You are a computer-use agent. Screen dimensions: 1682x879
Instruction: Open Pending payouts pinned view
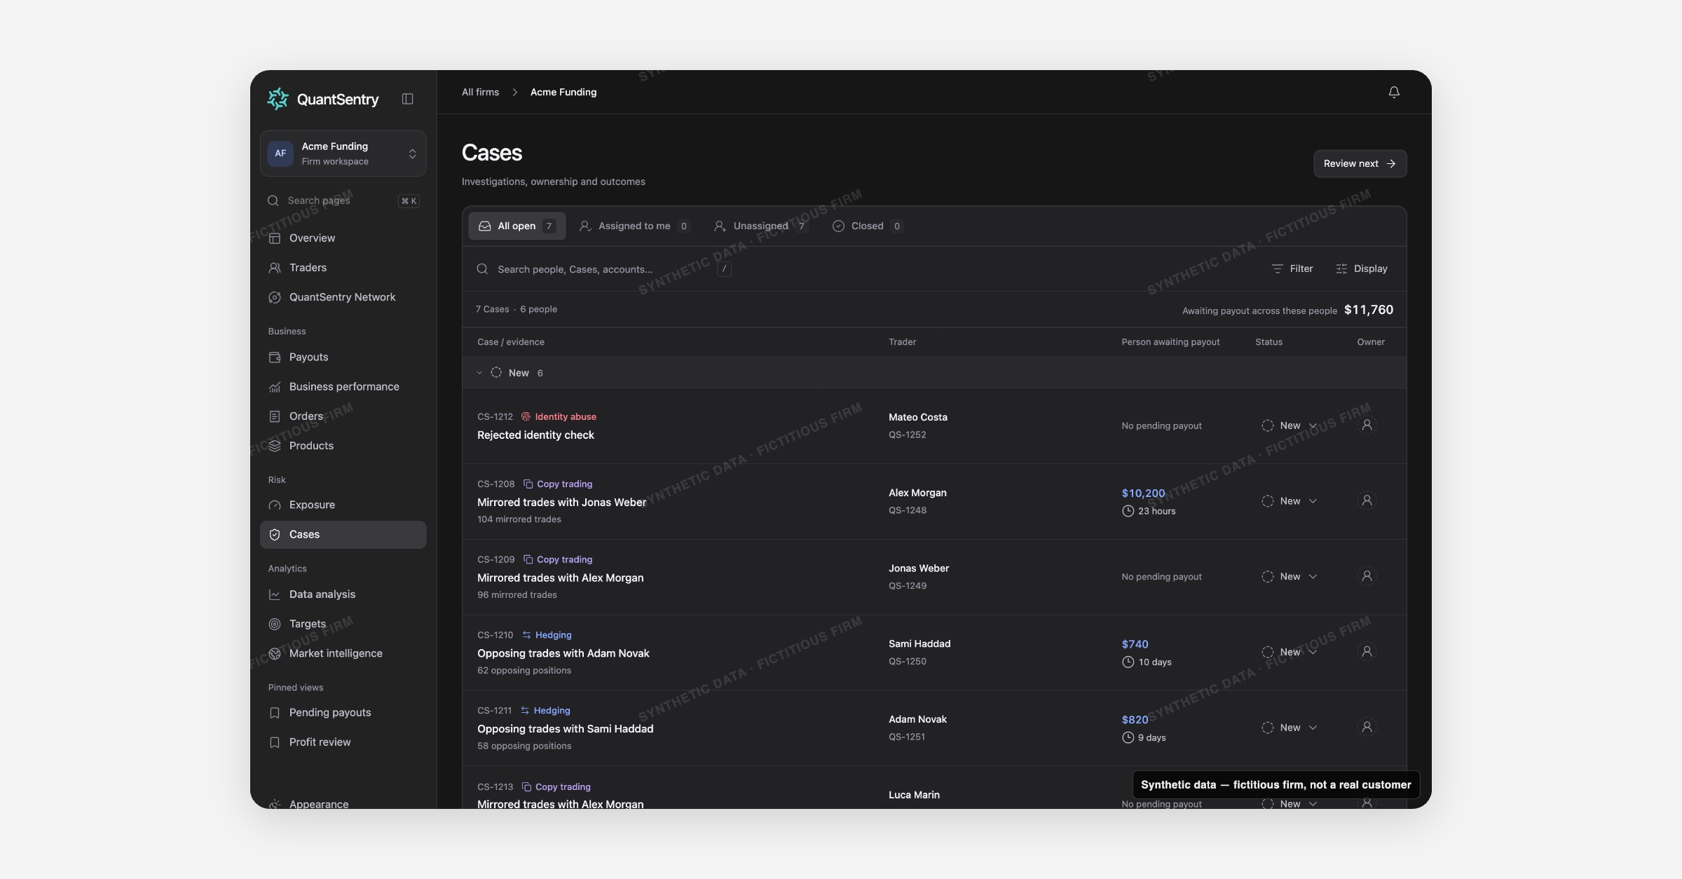click(x=343, y=712)
